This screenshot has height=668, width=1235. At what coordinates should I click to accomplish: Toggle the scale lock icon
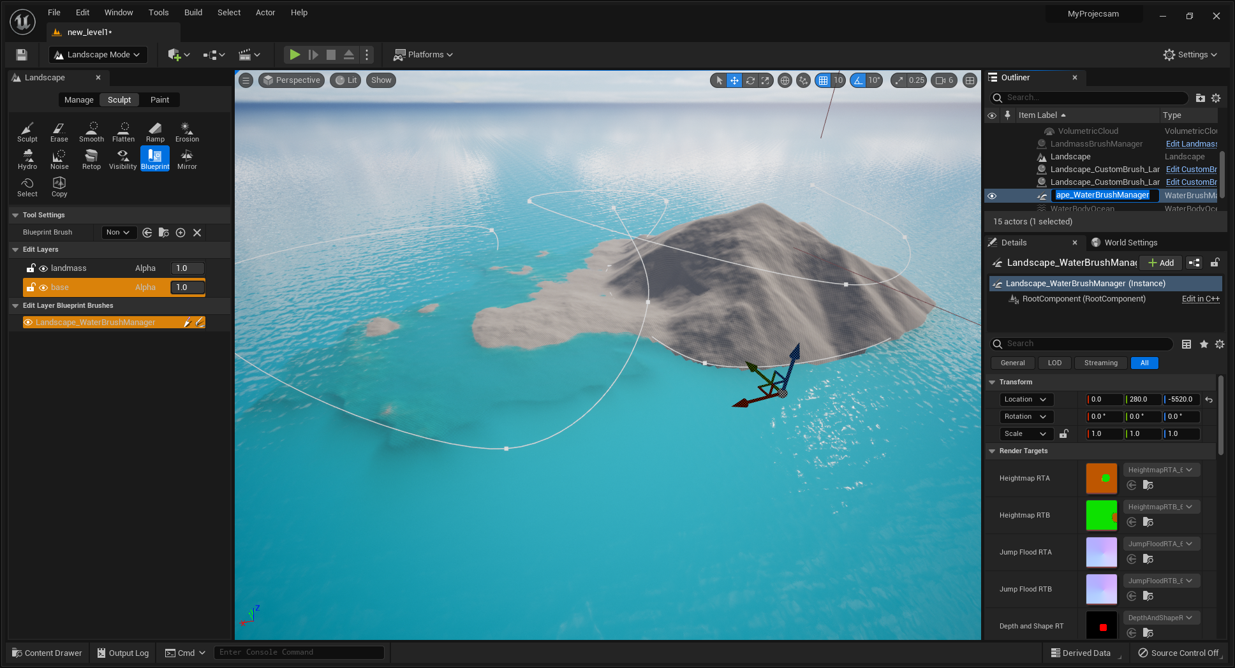(1064, 434)
